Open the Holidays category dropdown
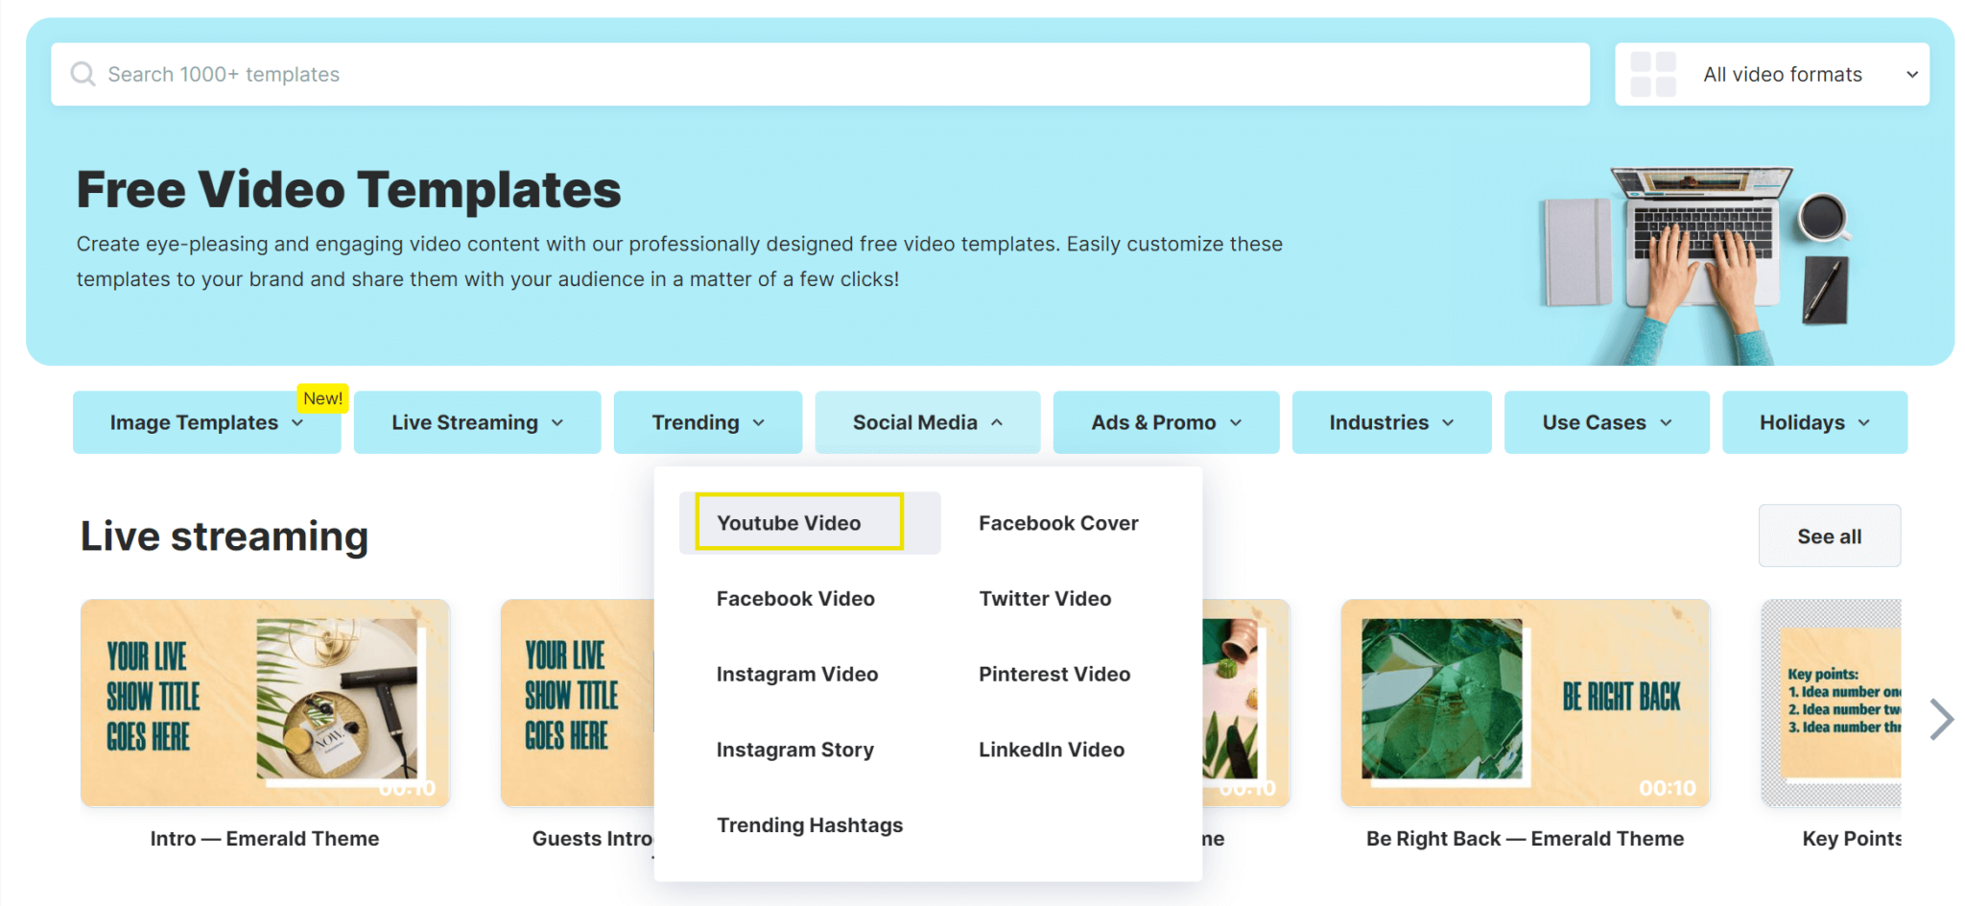Screen dimensions: 1965x906 (1814, 422)
